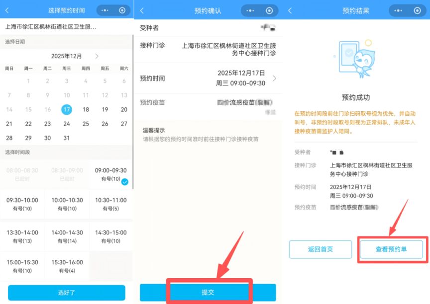This screenshot has width=430, height=304.
Task: Open the more menu on 选择预约时间 screen
Action: 105,10
